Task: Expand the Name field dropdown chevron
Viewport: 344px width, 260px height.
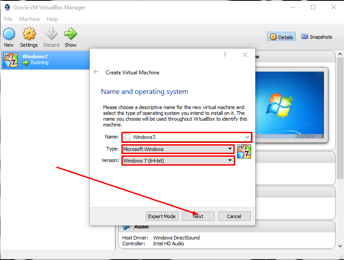Action: tap(247, 137)
